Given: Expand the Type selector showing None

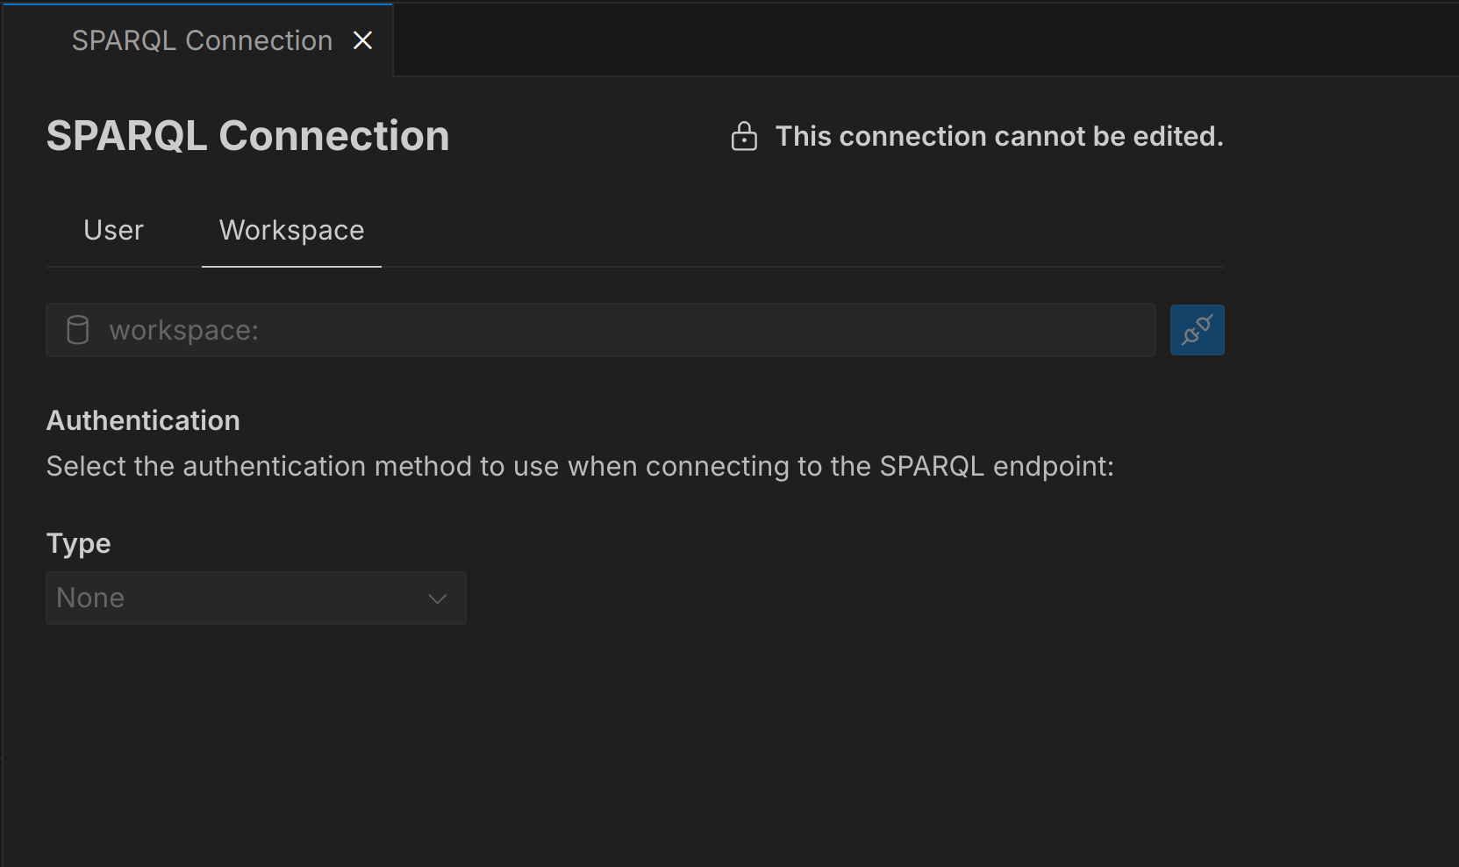Looking at the screenshot, I should pos(254,598).
